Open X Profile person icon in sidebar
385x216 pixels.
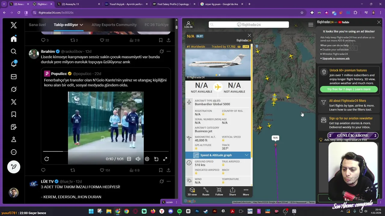tap(14, 139)
